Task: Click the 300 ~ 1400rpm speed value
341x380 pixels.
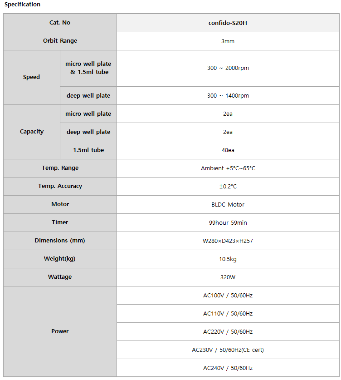Action: (x=228, y=96)
